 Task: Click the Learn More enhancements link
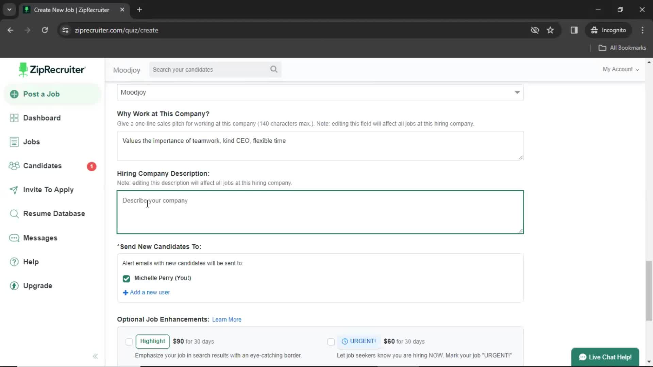click(x=227, y=319)
